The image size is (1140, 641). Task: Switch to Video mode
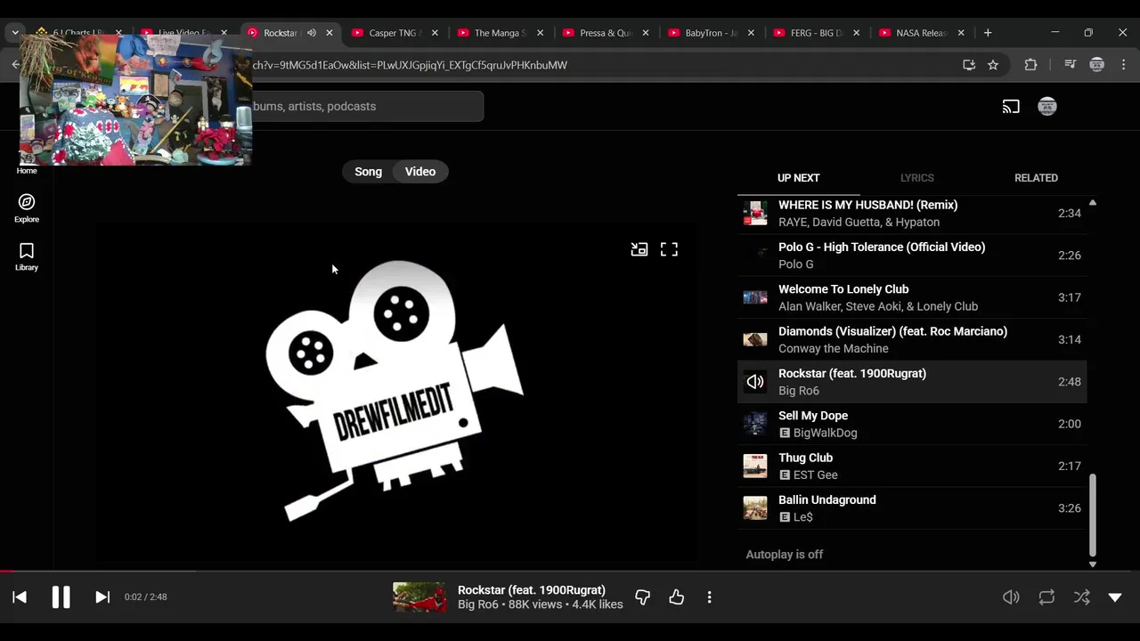pos(420,172)
